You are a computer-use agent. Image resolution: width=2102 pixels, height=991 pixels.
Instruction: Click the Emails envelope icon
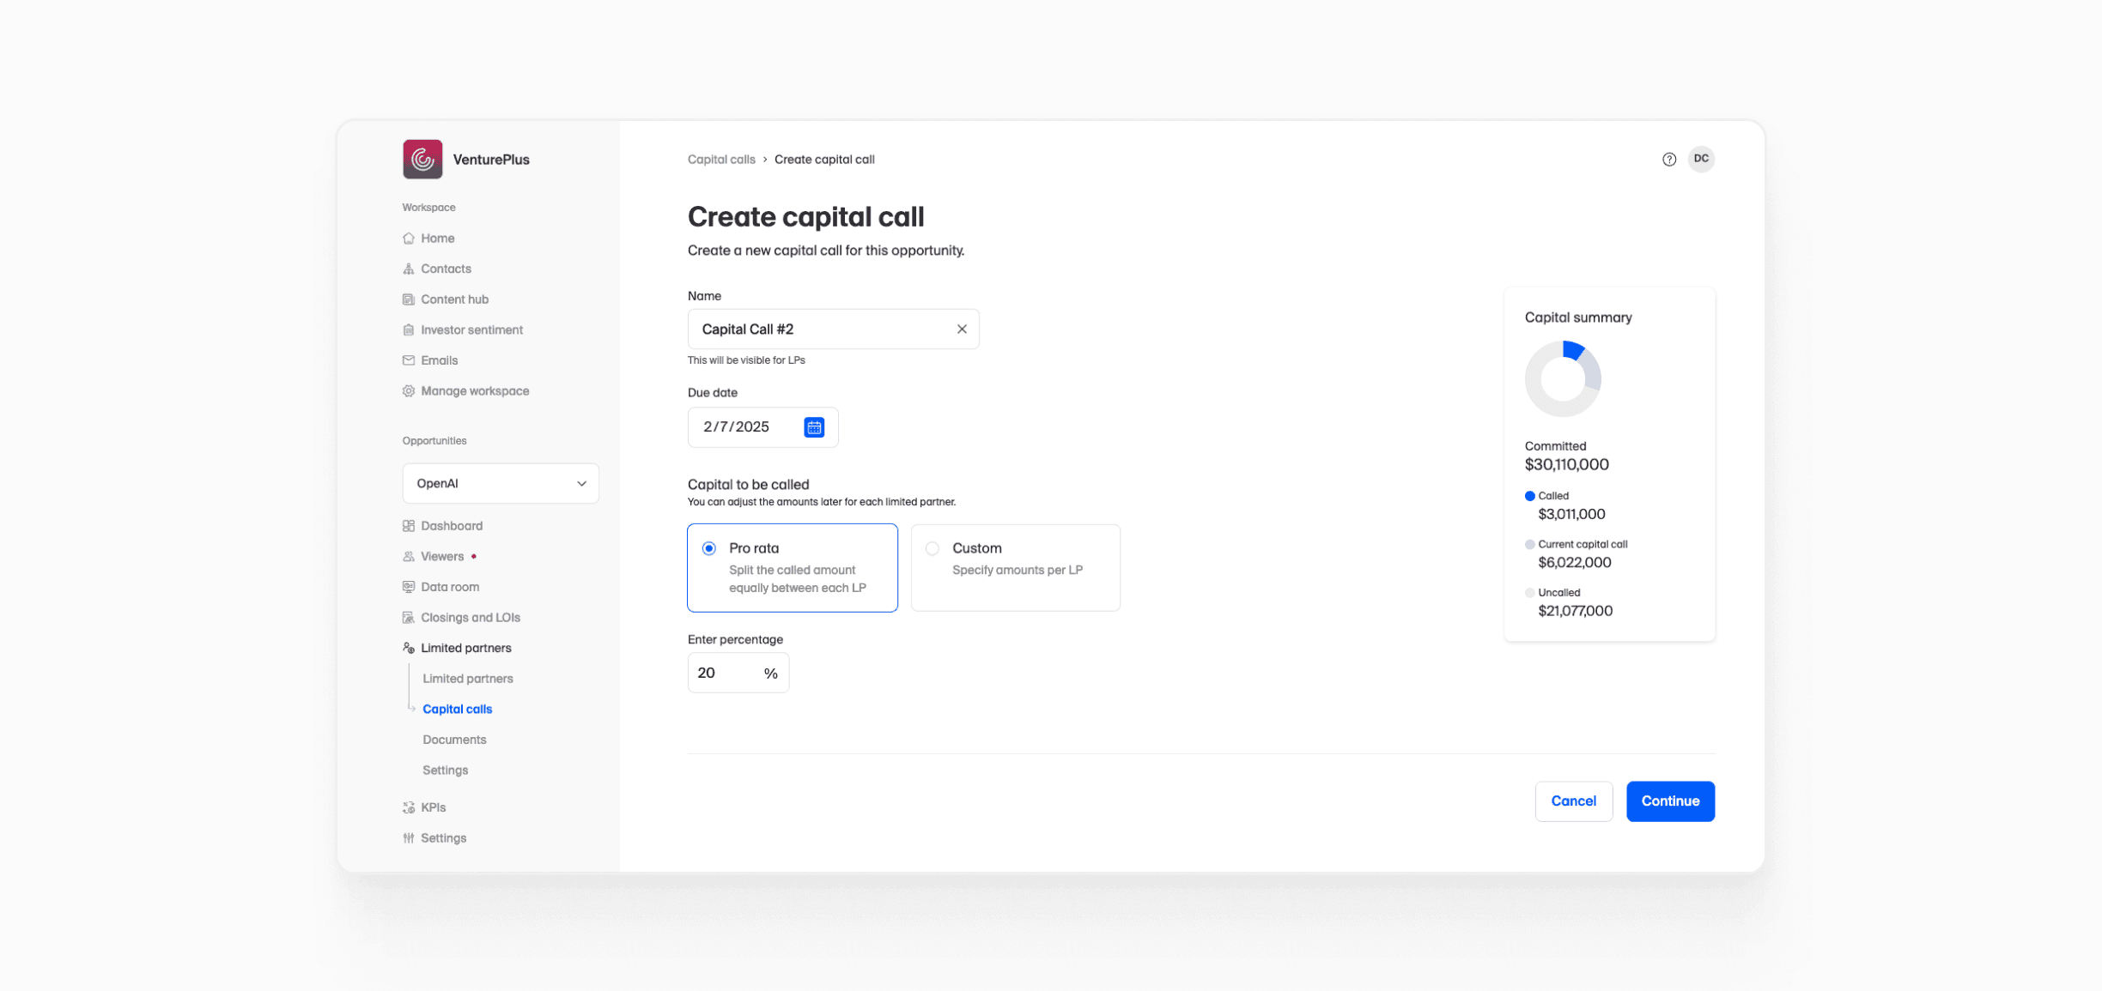pyautogui.click(x=409, y=360)
